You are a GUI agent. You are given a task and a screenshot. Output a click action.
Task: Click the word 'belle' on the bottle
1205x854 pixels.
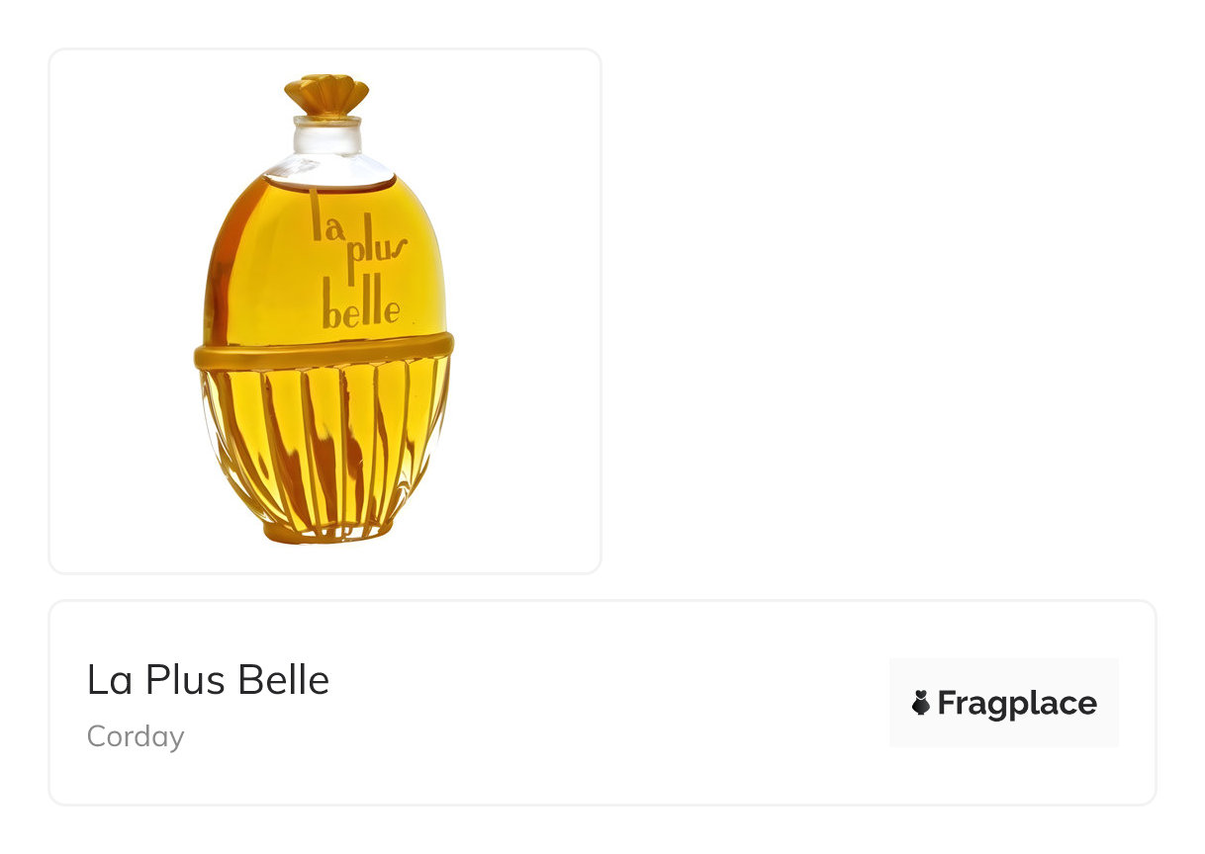tap(362, 310)
